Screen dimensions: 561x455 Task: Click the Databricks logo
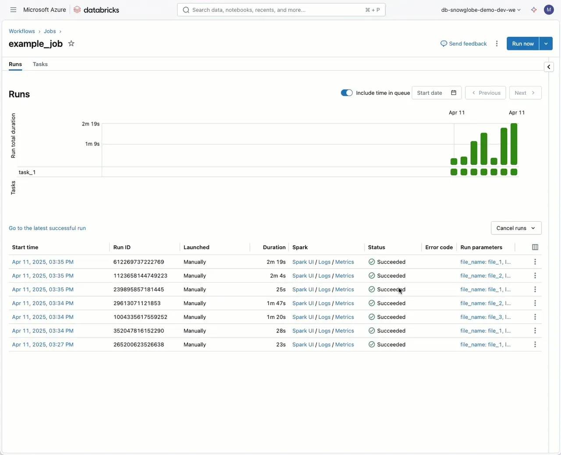click(96, 10)
